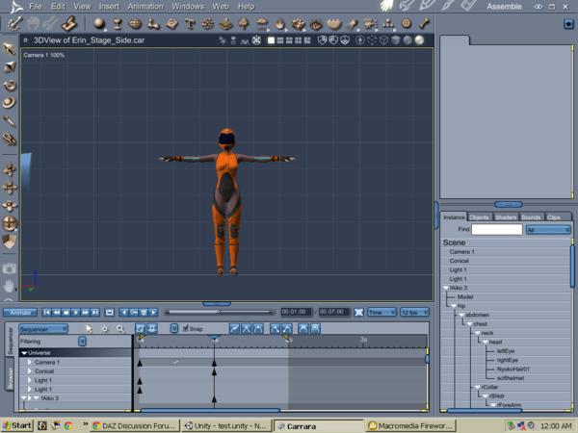Set viewport to textured sphere display mode
Viewport: 578px width, 433px height.
click(419, 40)
